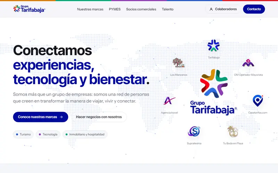
Task: Click the large central Grupo Tarifabaja star logo
Action: click(214, 83)
